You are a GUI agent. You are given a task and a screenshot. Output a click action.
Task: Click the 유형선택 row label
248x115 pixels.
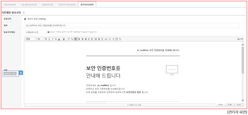click(7, 19)
